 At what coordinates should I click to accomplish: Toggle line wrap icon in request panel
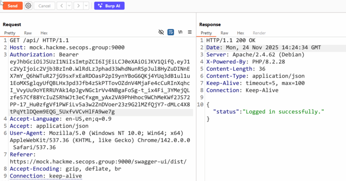171,32
